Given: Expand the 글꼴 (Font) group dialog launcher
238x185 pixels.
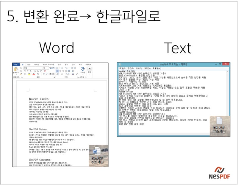Looking at the screenshot, I should pos(54,77).
